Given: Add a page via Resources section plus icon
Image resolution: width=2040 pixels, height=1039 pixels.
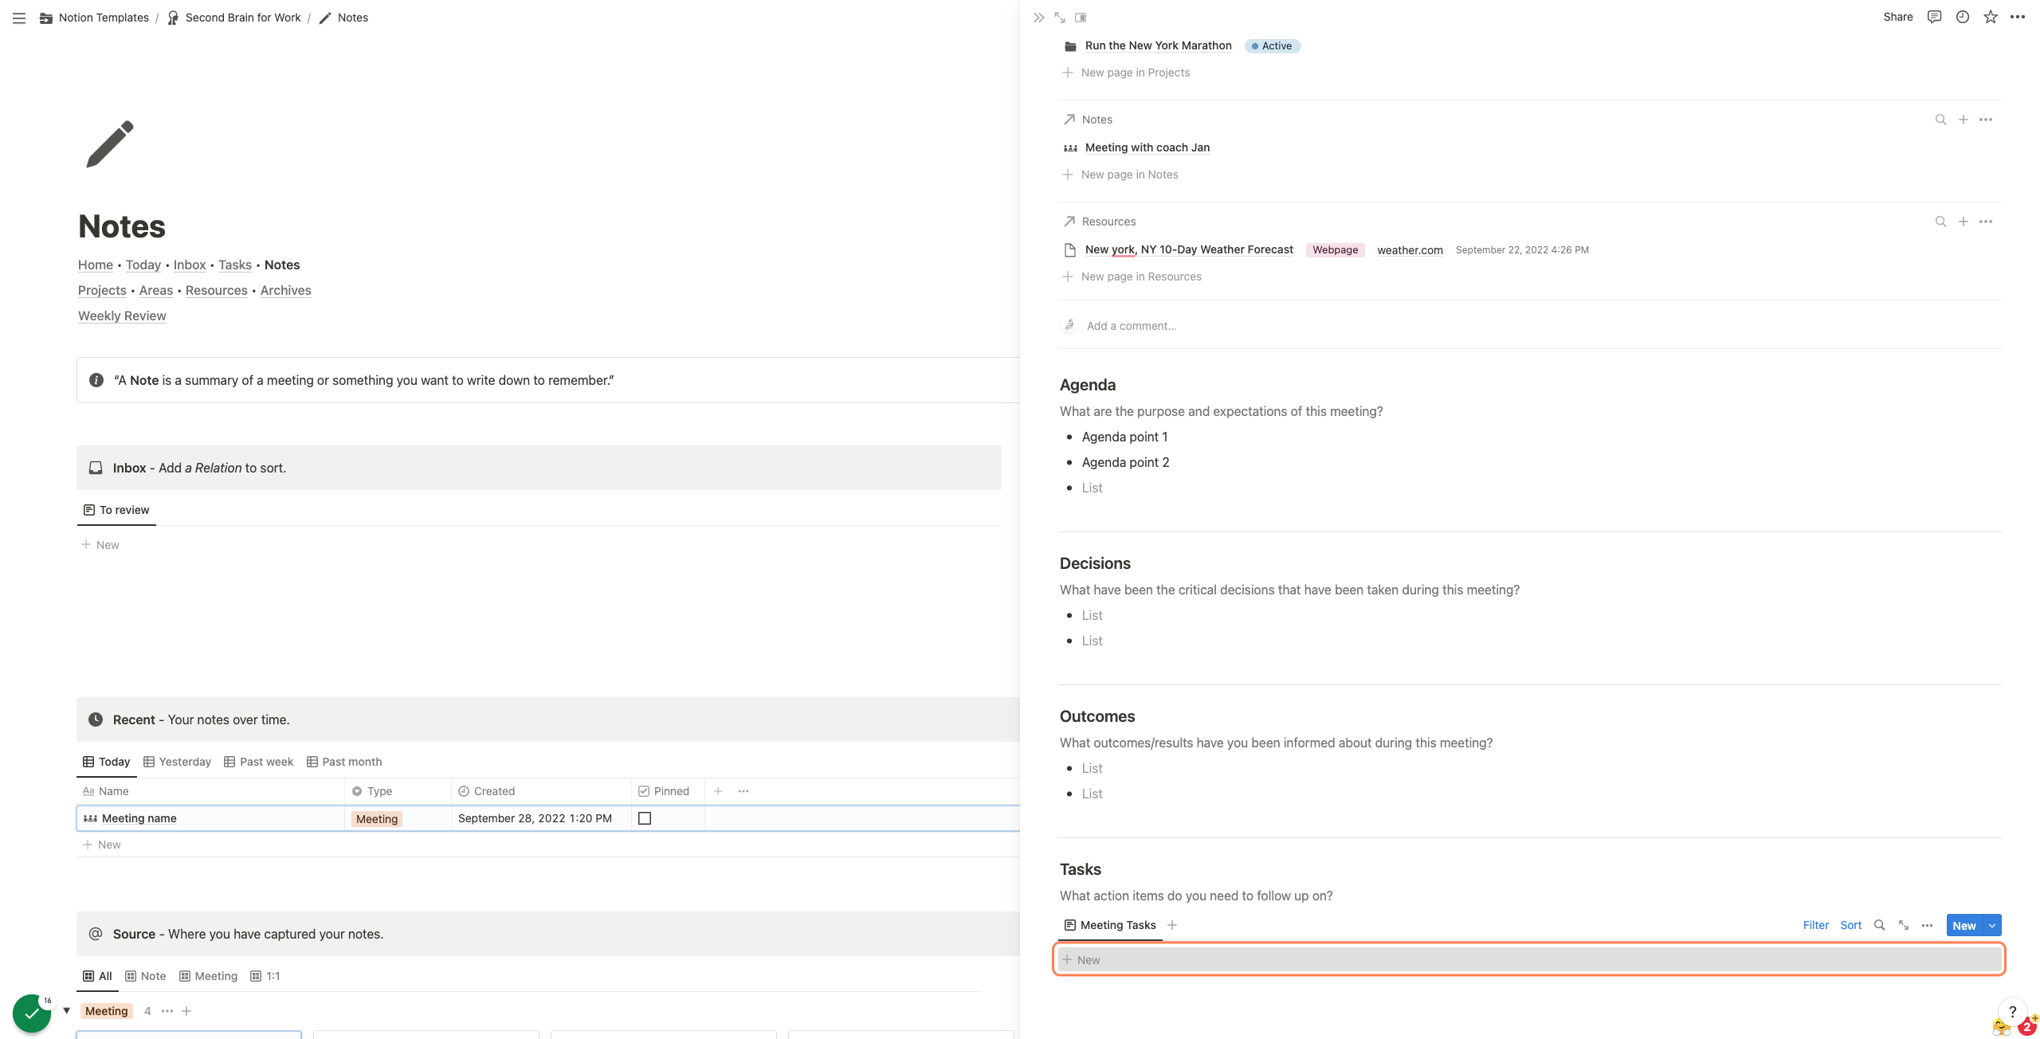Looking at the screenshot, I should [x=1963, y=222].
